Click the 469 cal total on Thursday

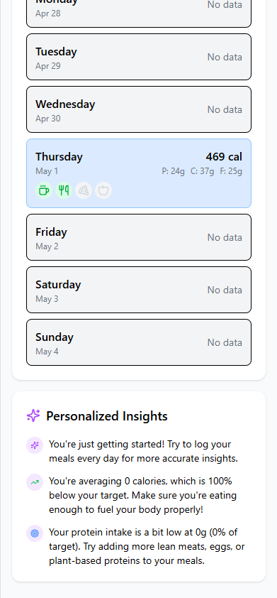click(224, 157)
